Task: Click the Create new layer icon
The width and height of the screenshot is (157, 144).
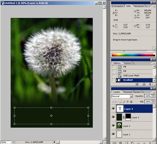Action: (144, 143)
